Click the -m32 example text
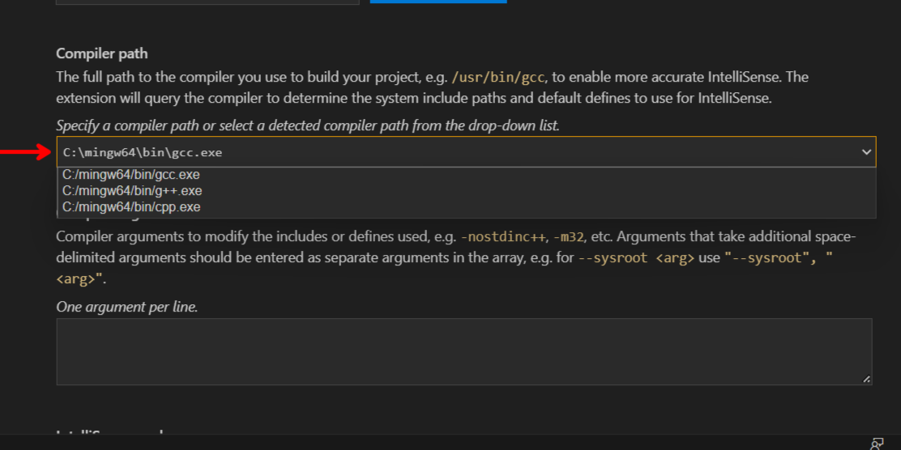 [x=568, y=236]
